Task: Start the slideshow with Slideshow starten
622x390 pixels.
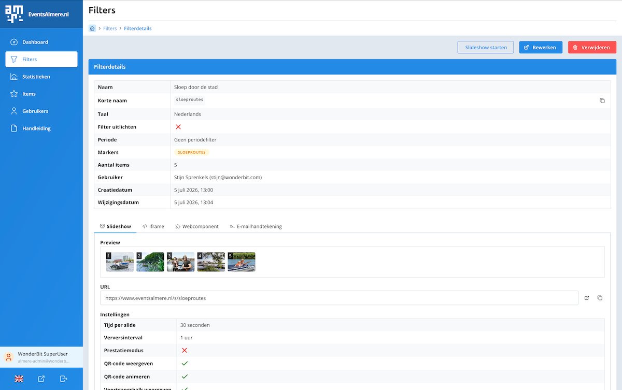Action: [486, 47]
